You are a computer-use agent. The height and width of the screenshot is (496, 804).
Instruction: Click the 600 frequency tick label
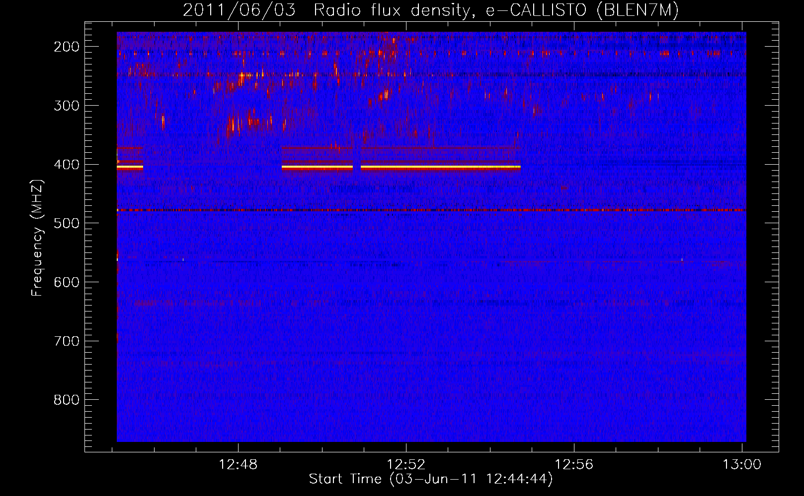(x=67, y=282)
